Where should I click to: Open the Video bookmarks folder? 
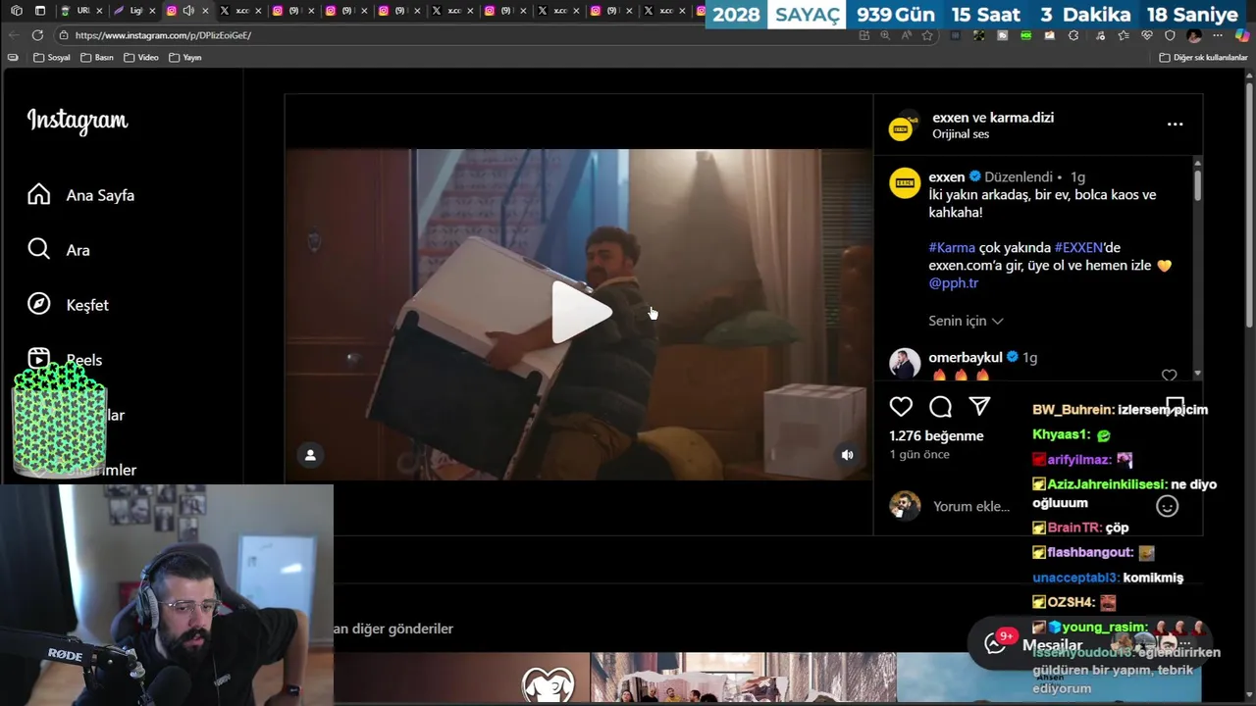[x=140, y=57]
